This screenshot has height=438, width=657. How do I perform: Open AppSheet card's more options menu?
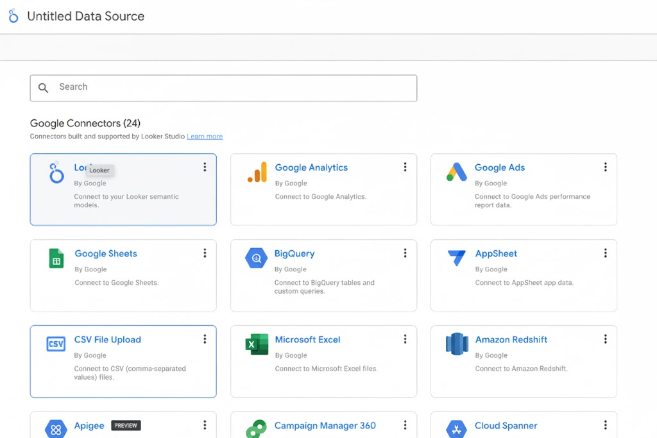point(606,253)
